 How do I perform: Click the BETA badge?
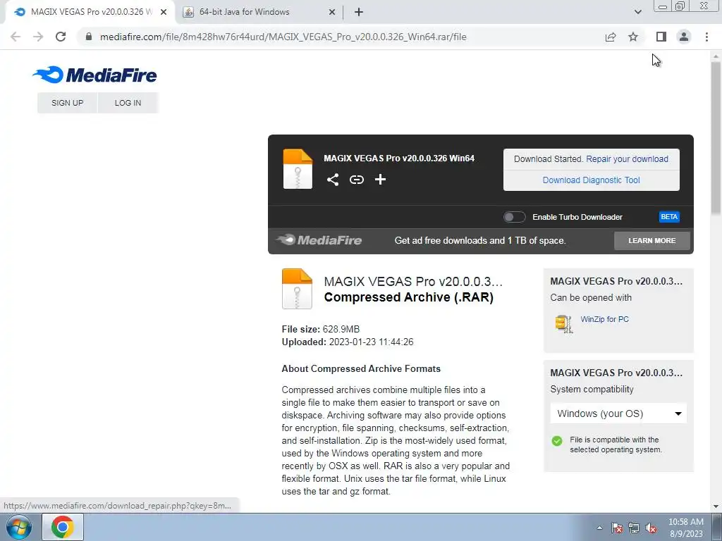tap(669, 217)
